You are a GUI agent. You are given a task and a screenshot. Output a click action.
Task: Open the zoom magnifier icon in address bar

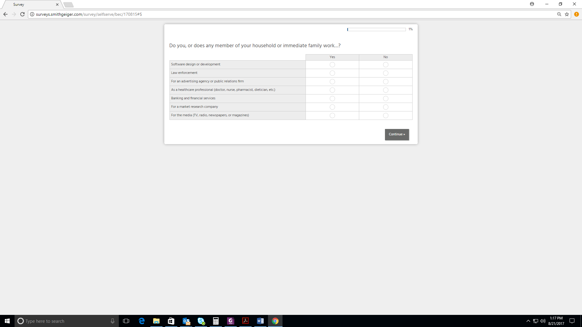(559, 14)
